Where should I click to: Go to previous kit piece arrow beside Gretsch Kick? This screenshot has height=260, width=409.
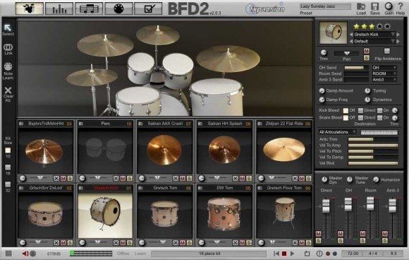point(351,35)
